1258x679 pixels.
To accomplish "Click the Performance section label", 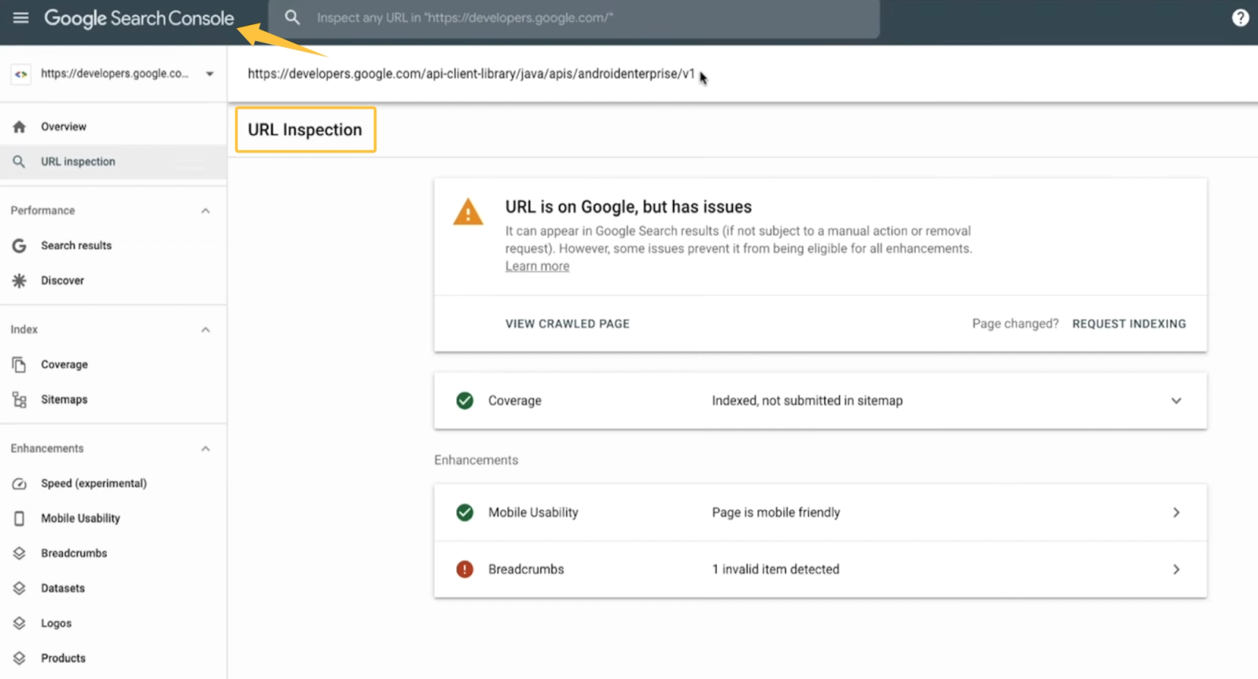I will pos(42,211).
